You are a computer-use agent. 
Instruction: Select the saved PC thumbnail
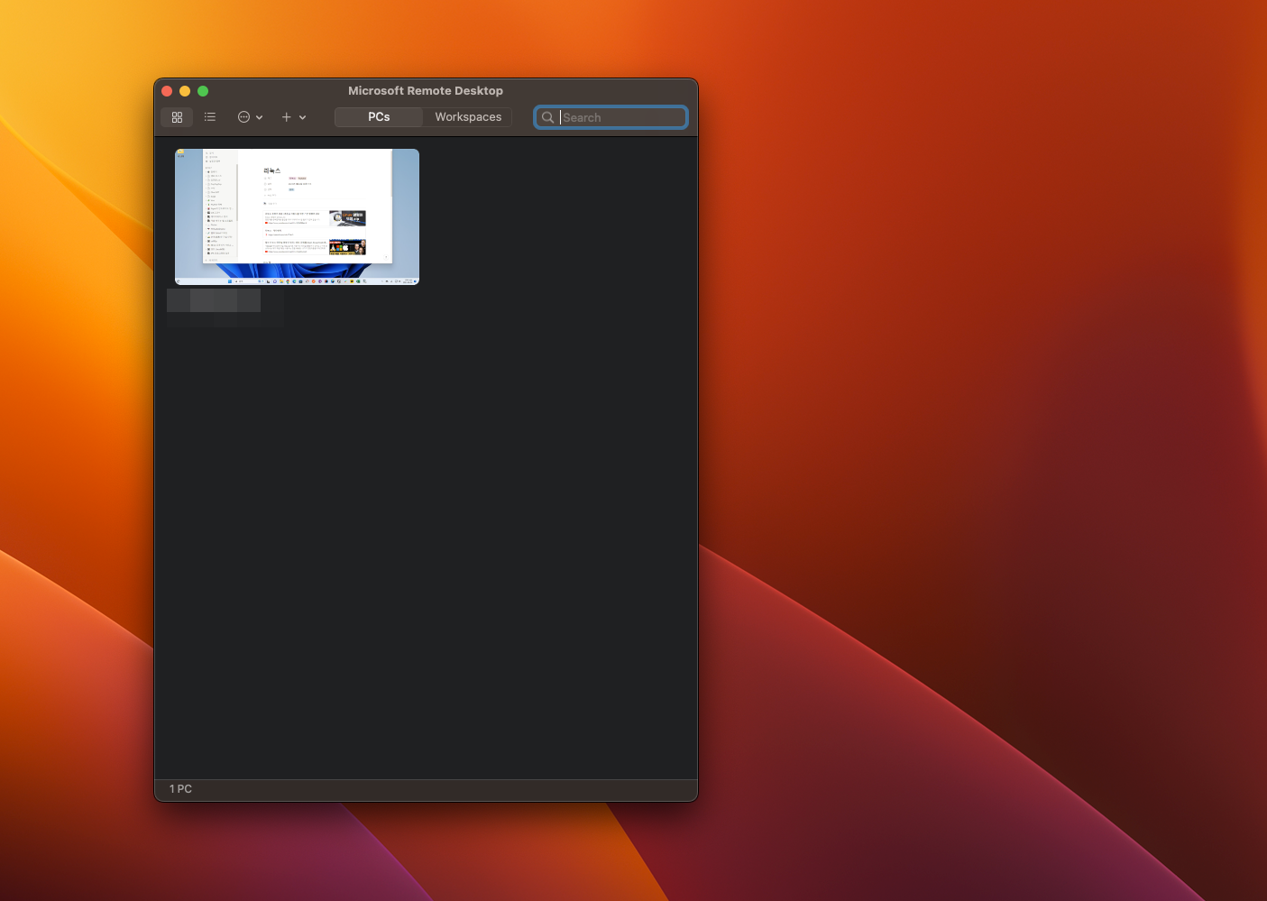297,216
